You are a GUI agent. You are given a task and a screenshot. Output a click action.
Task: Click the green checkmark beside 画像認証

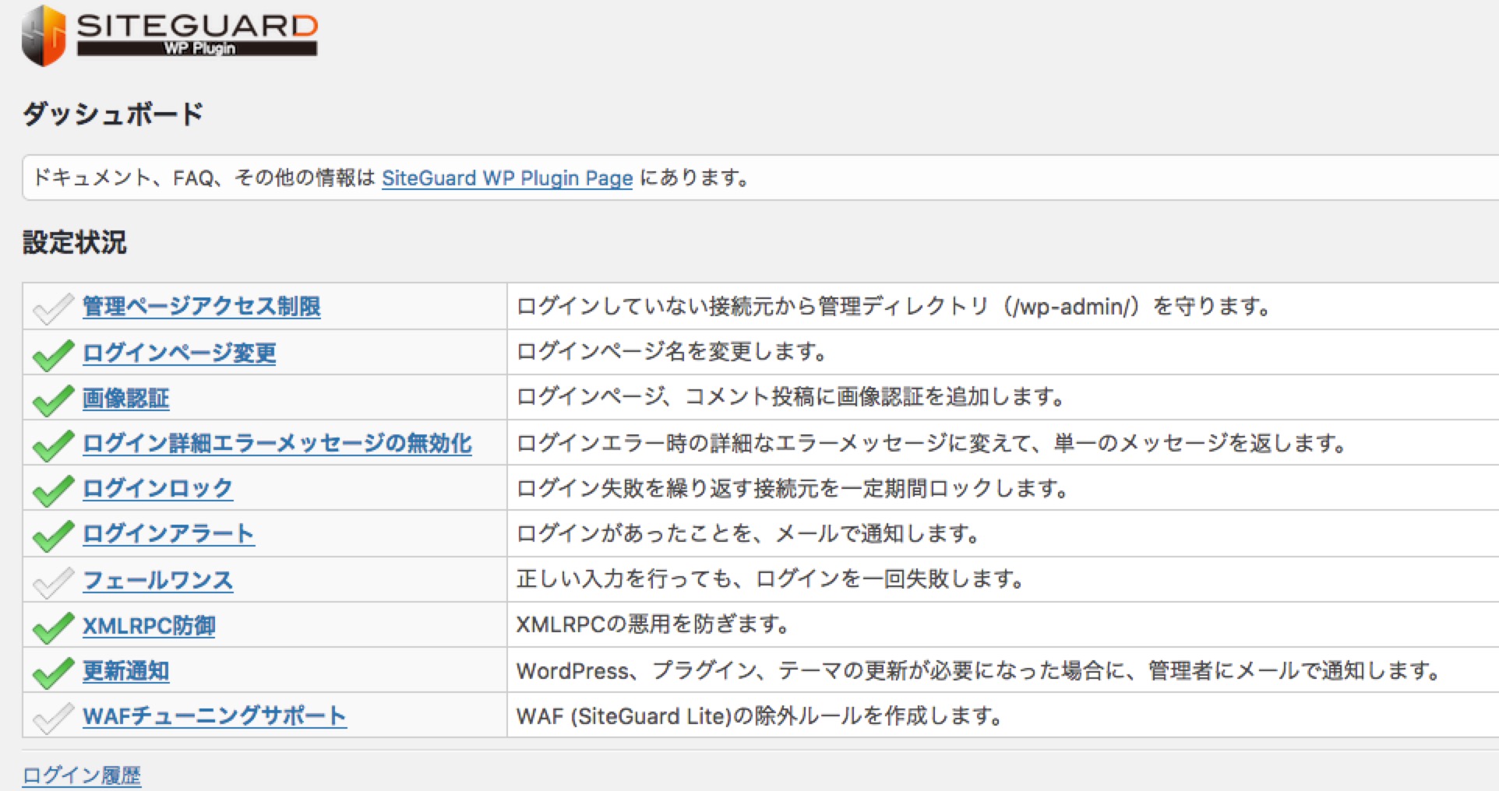53,400
